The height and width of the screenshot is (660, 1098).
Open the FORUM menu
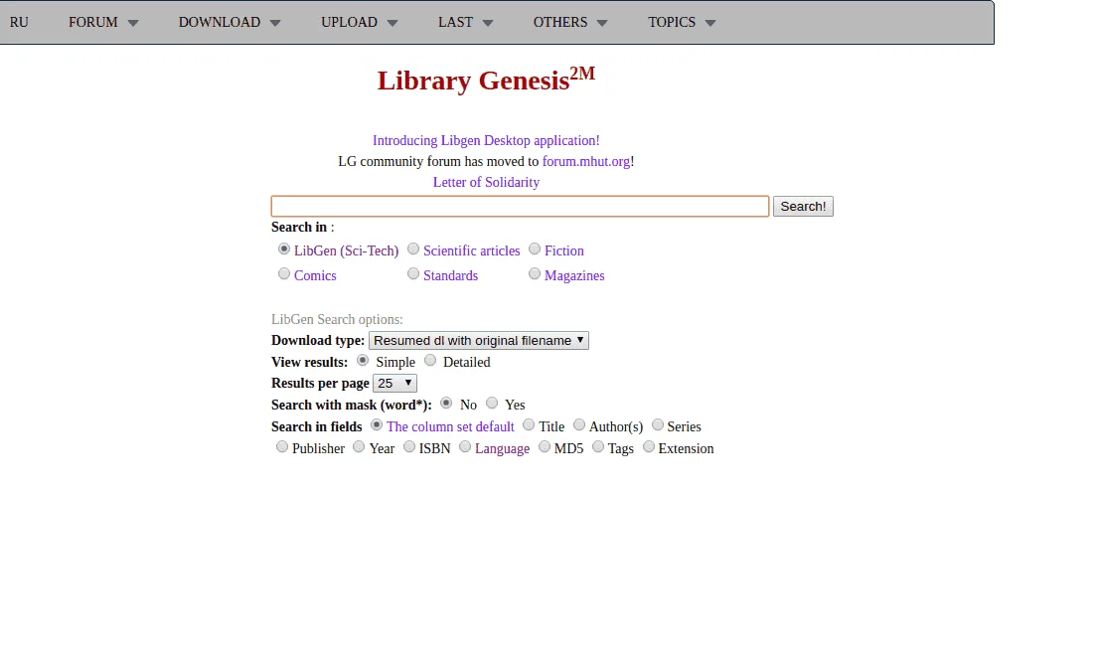pyautogui.click(x=103, y=23)
